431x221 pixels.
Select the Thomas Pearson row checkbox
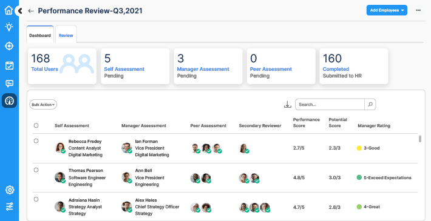36,170
